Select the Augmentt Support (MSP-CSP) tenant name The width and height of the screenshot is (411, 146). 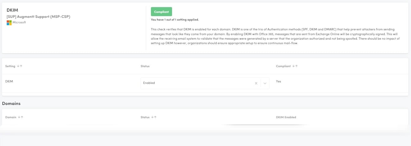(38, 17)
